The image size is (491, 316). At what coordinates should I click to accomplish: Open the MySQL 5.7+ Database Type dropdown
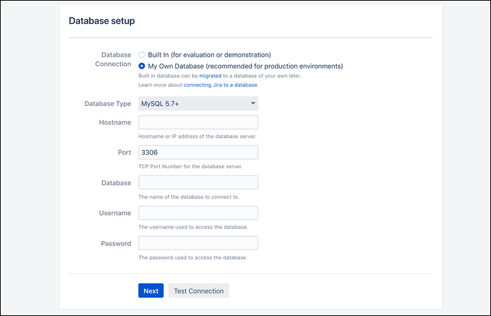coord(199,103)
